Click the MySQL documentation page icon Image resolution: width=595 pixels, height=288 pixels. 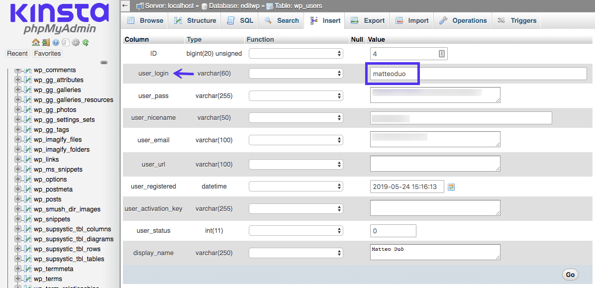point(66,42)
